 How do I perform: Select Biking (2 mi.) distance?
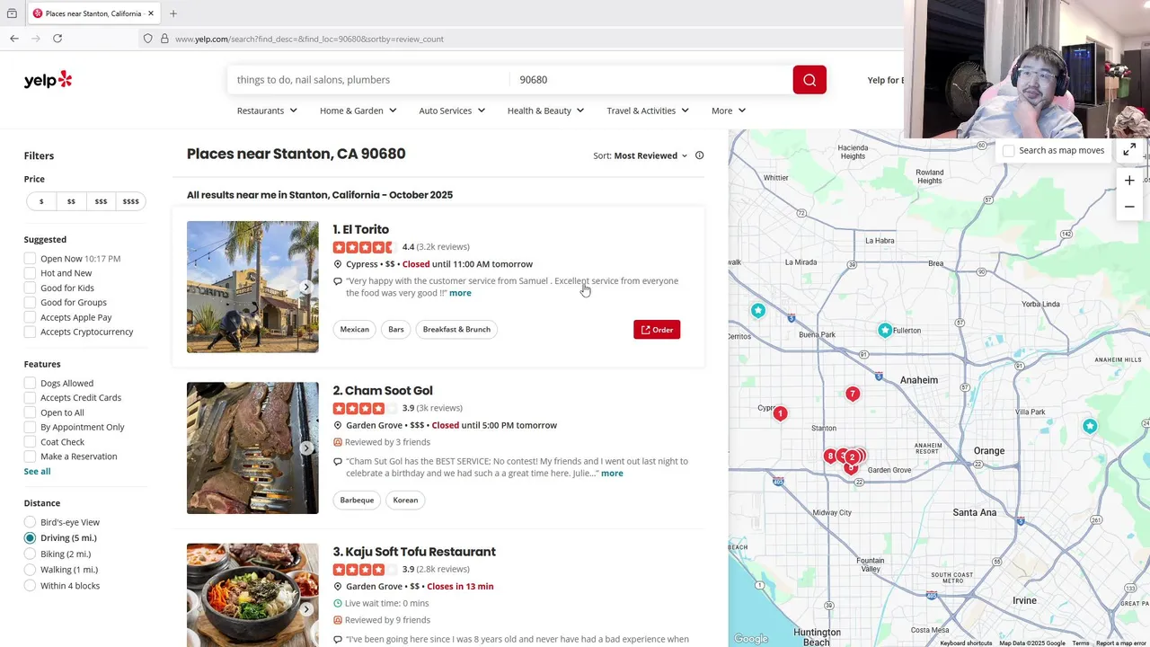(30, 554)
